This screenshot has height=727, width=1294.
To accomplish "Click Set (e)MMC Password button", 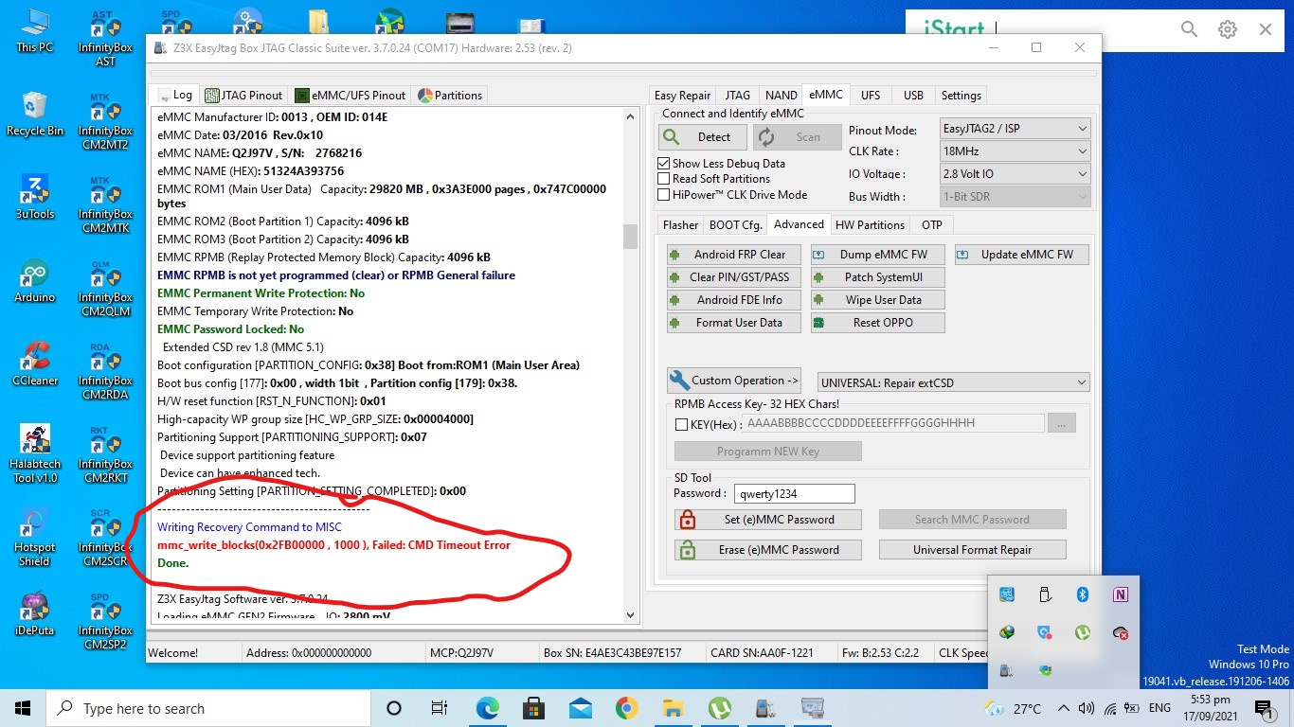I will click(768, 520).
